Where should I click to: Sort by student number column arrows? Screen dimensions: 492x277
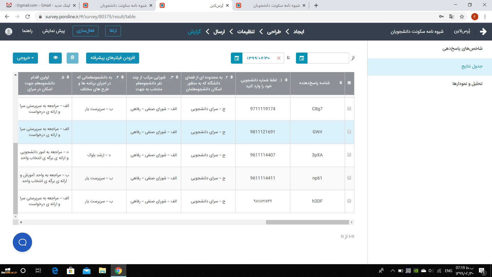tap(286, 80)
